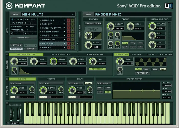Open the reverb PRESET dropdown
The height and width of the screenshot is (128, 179).
click(22, 83)
